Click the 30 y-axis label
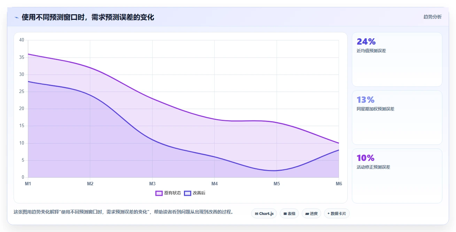The image size is (456, 232). click(x=22, y=75)
